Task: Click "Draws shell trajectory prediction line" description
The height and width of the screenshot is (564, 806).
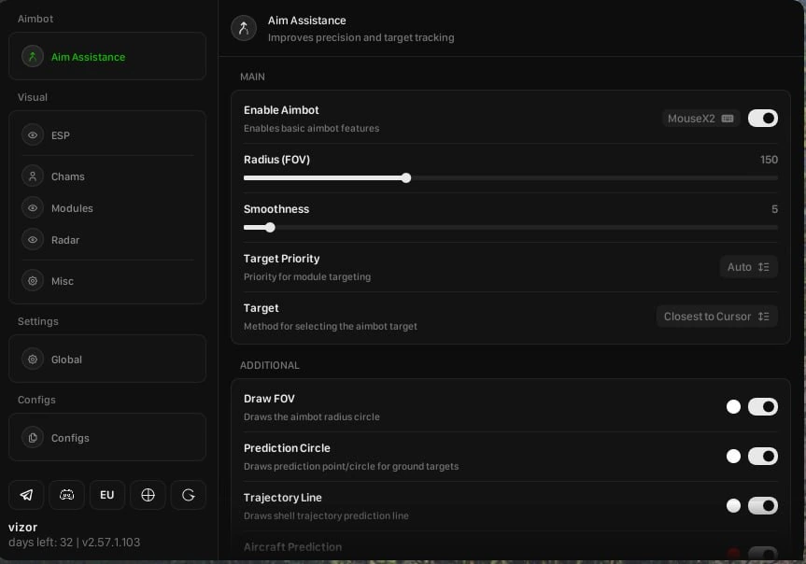Action: point(326,515)
